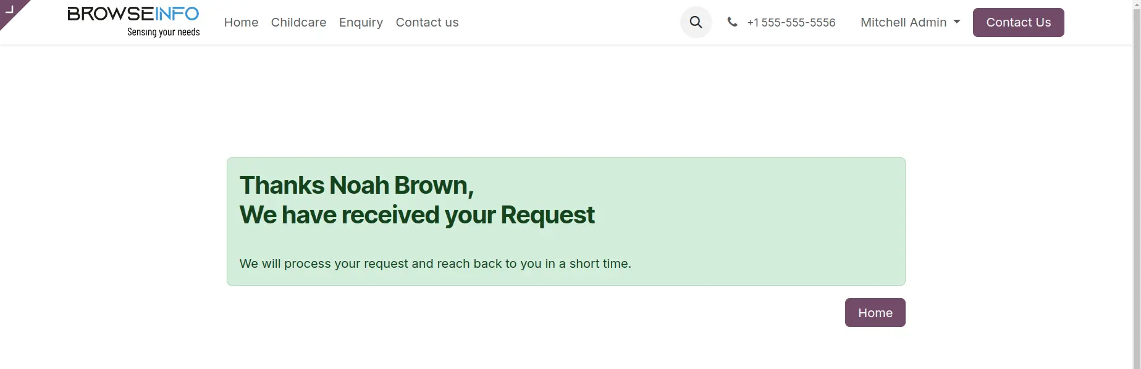This screenshot has width=1141, height=369.
Task: Click the "We have received your Request" heading
Action: point(417,215)
